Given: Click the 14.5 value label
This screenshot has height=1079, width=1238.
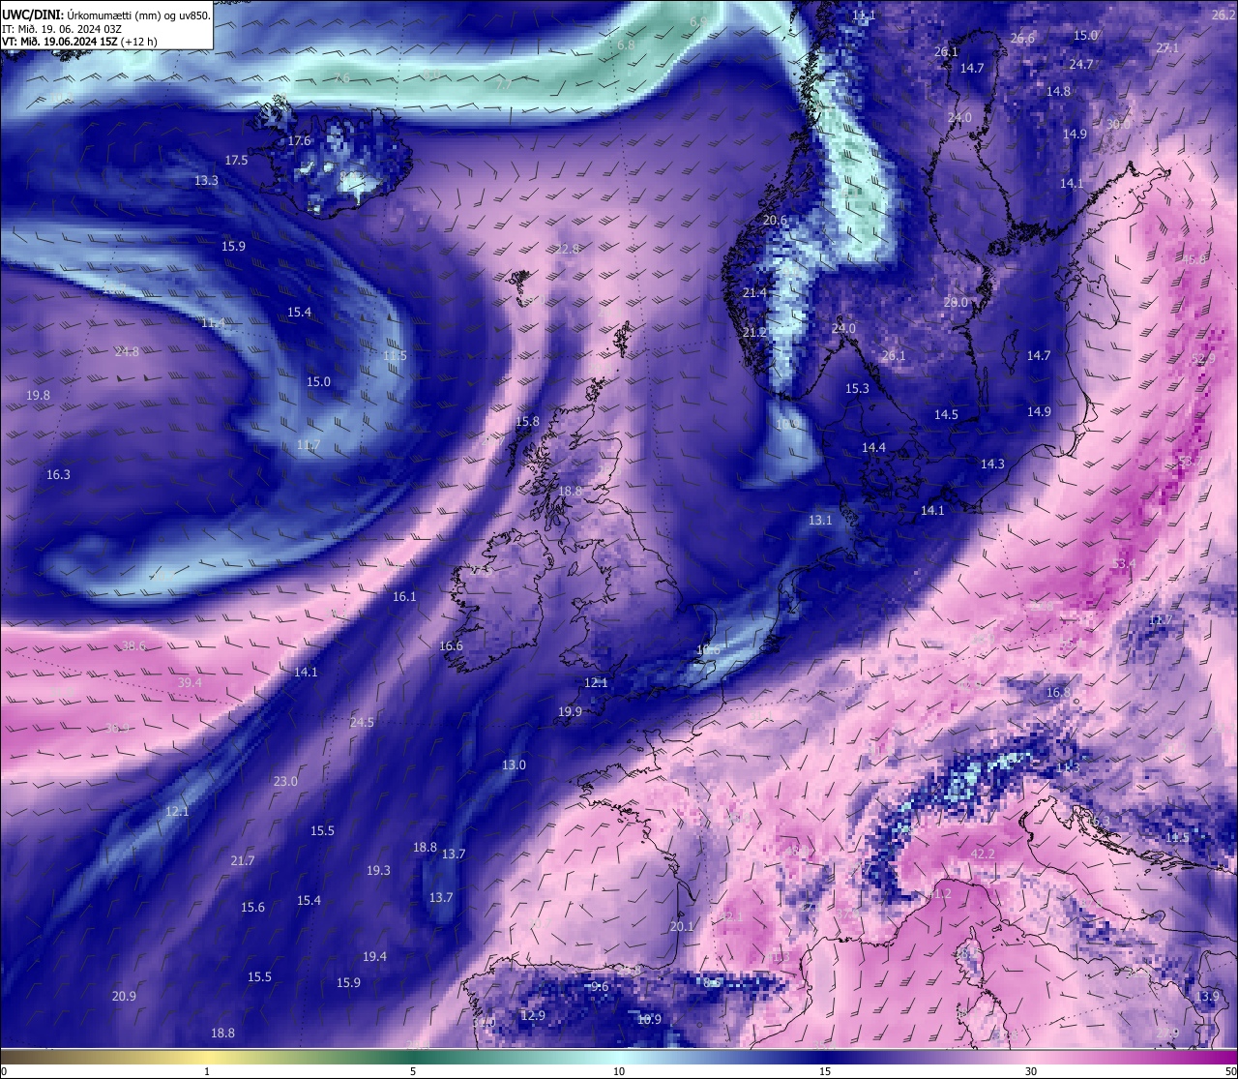Looking at the screenshot, I should [947, 415].
